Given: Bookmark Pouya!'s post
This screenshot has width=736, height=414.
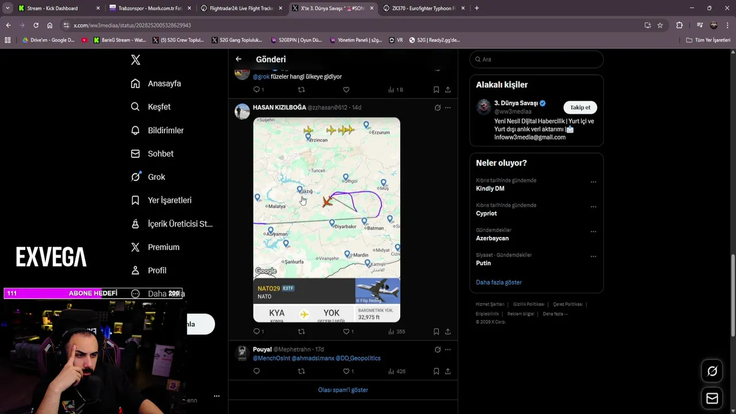Looking at the screenshot, I should pos(436,371).
